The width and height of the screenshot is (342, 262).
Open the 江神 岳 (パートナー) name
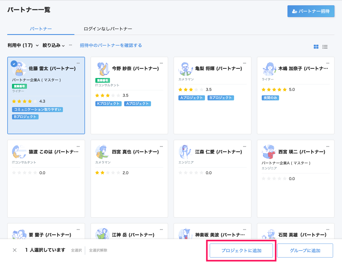(x=133, y=235)
